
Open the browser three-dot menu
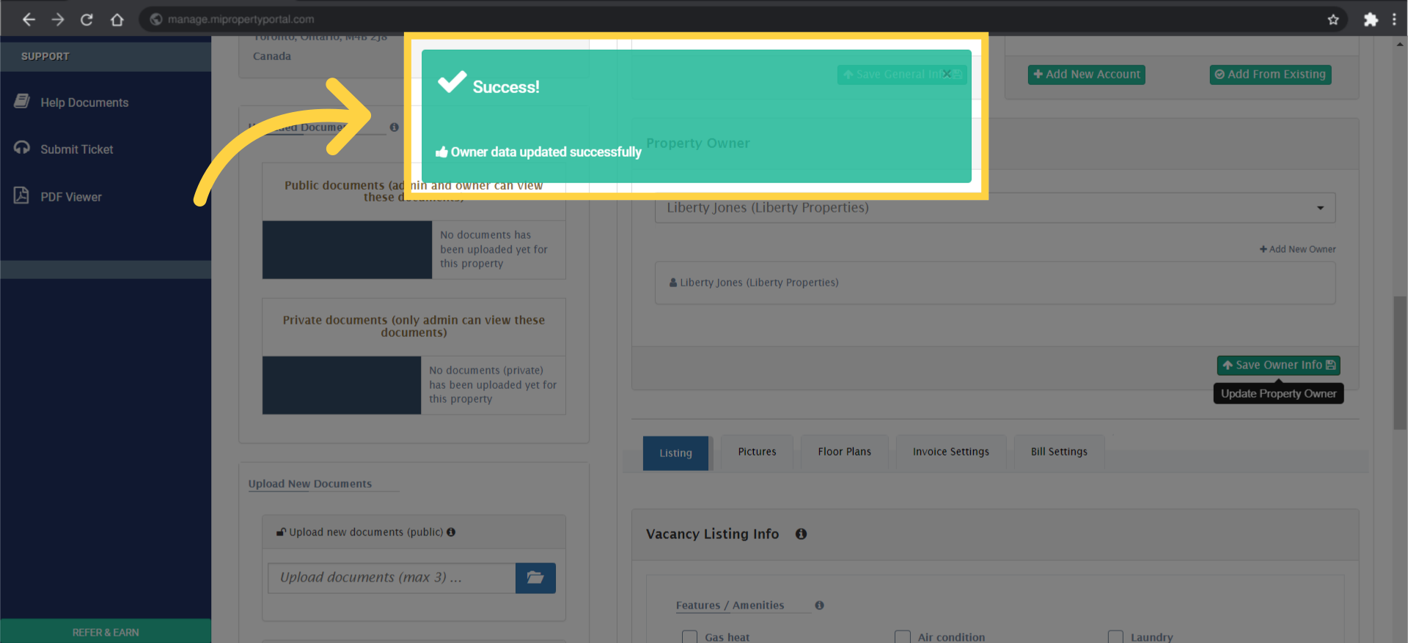point(1394,20)
